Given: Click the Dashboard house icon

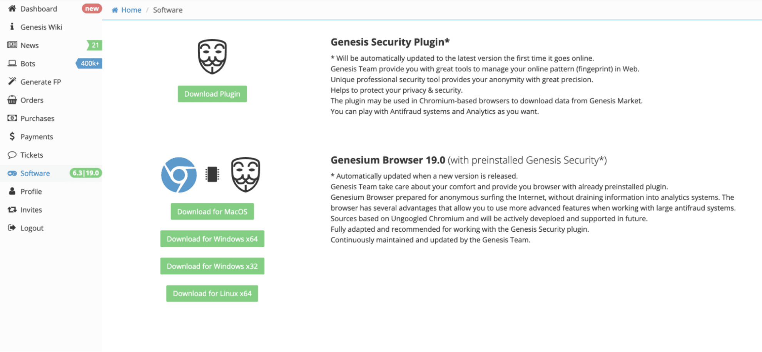Looking at the screenshot, I should click(x=12, y=8).
